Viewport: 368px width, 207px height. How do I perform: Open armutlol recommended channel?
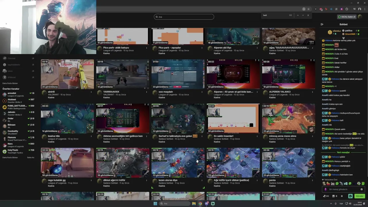(18, 94)
